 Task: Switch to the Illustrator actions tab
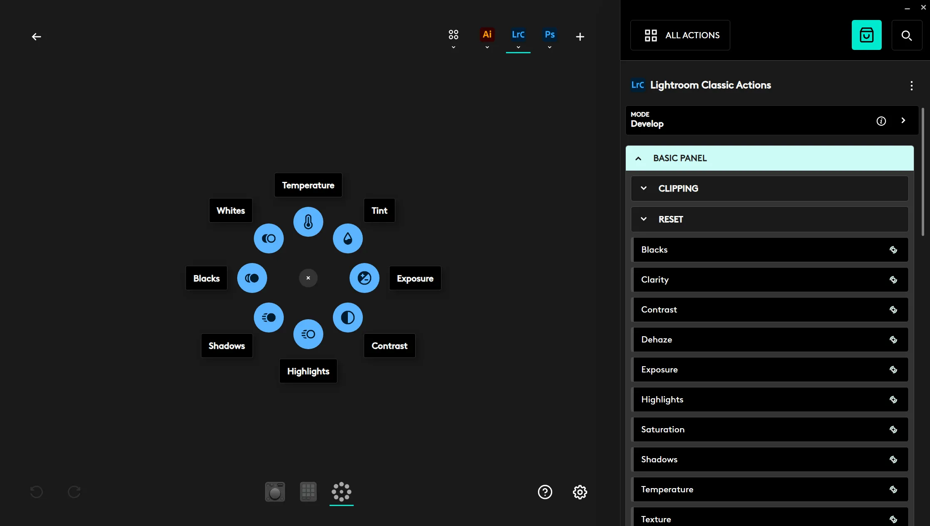pyautogui.click(x=487, y=35)
